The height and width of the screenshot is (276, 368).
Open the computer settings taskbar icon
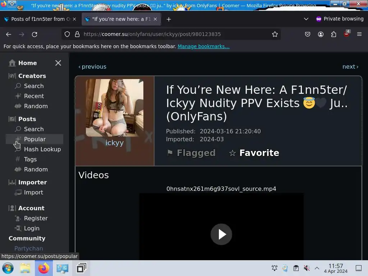(x=63, y=268)
